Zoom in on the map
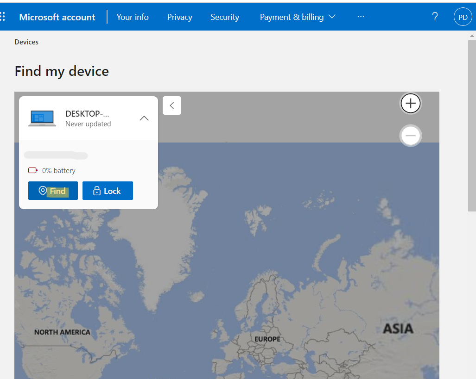Screen dimensions: 476x379 411,103
